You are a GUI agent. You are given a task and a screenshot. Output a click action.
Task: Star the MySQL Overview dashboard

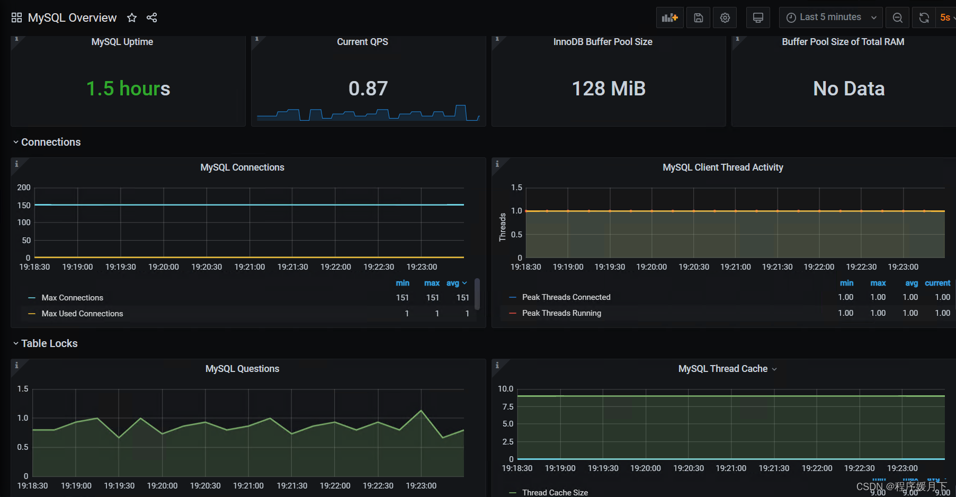point(132,17)
